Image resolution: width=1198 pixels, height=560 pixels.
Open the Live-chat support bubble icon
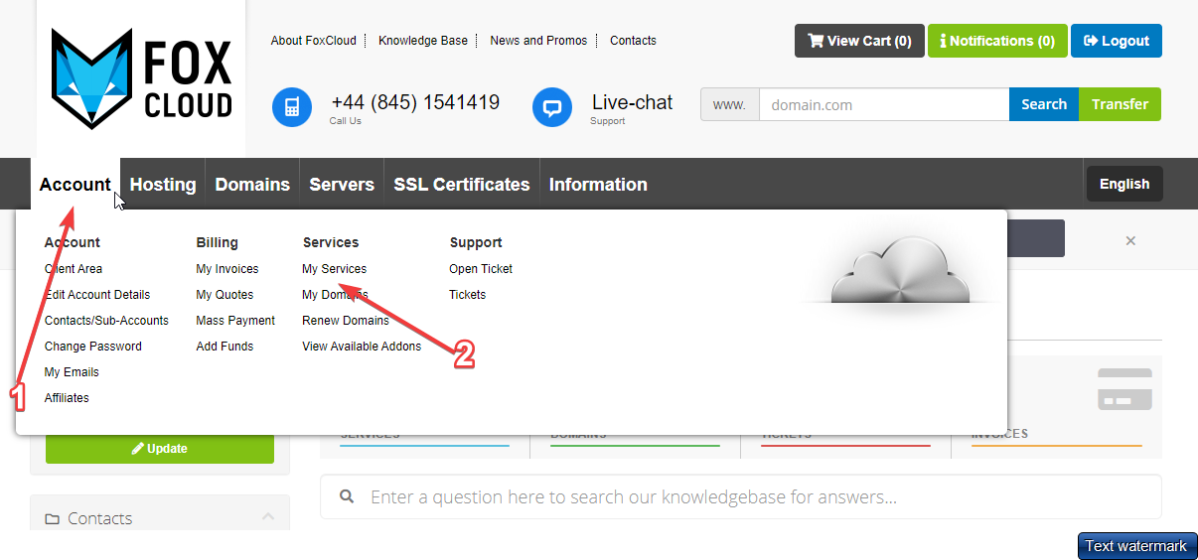552,107
